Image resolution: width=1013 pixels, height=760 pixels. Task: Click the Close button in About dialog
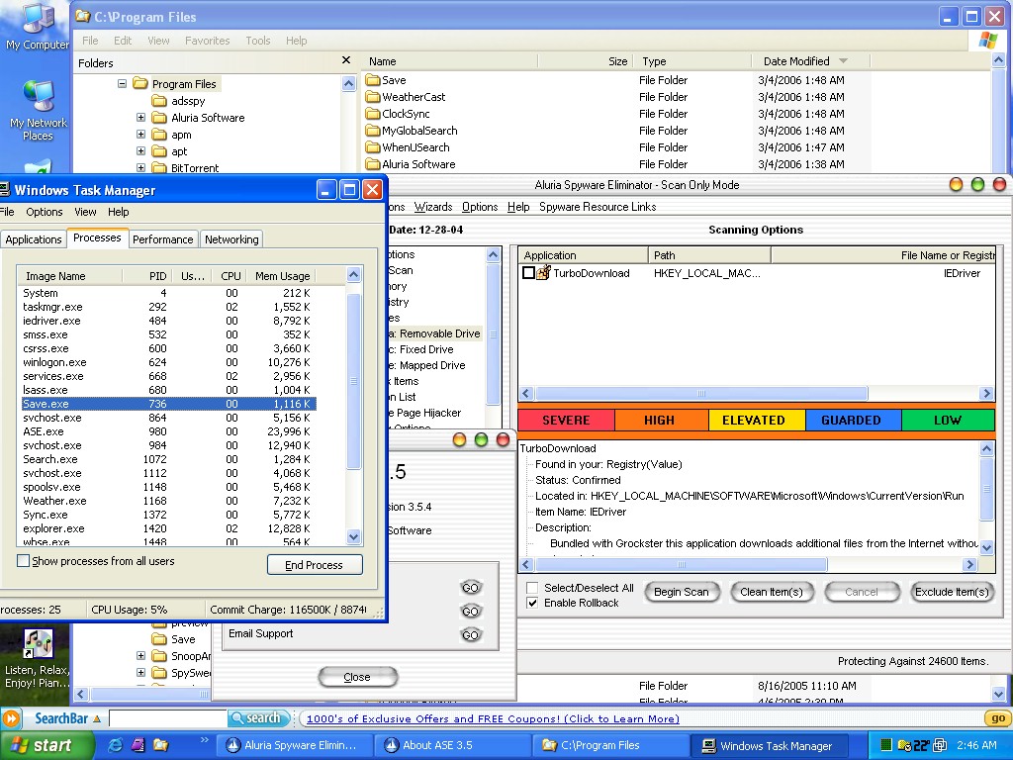tap(357, 677)
